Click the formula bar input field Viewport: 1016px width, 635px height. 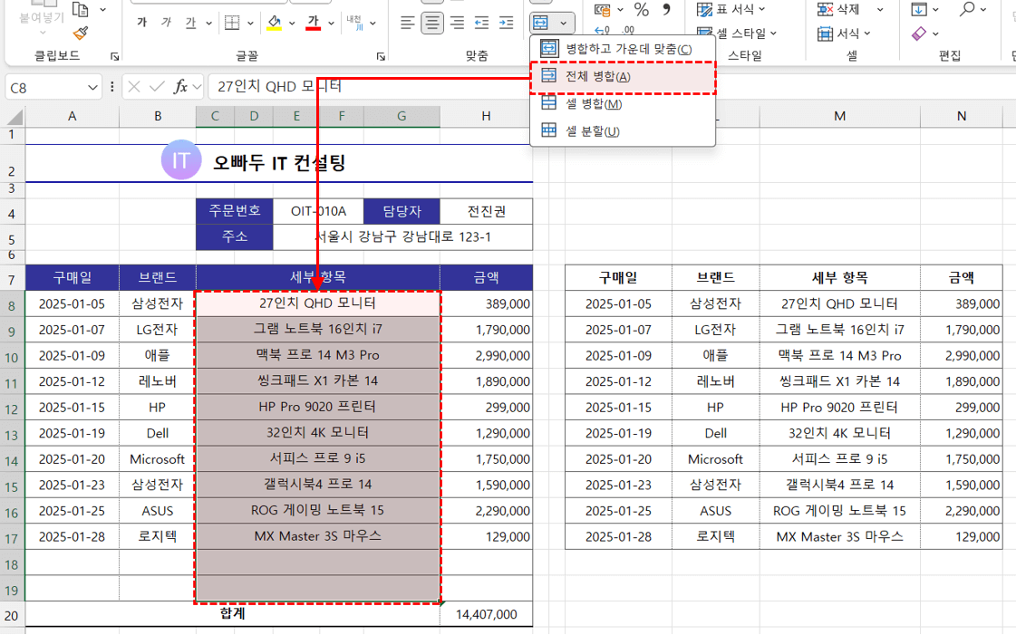point(544,87)
